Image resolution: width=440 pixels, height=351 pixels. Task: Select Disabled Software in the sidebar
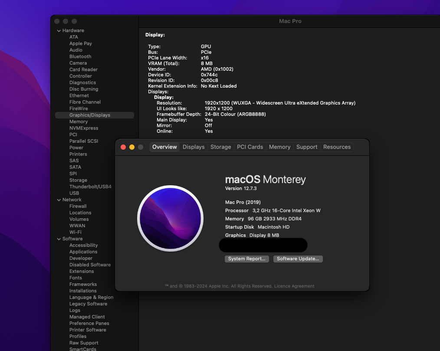click(90, 265)
